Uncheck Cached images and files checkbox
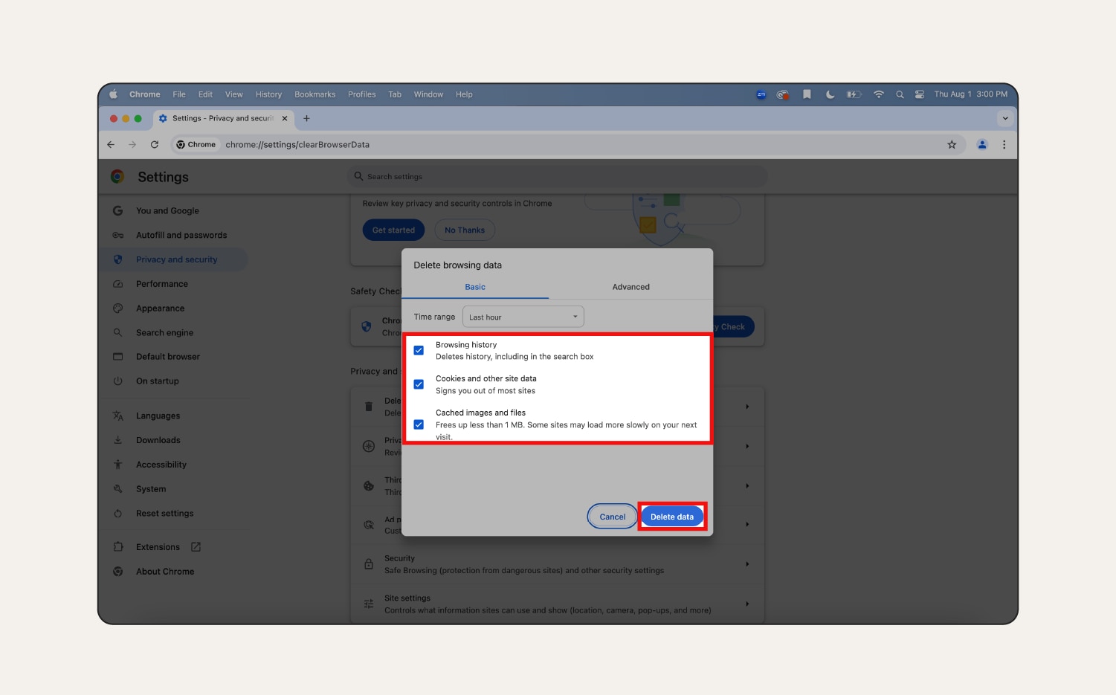 tap(419, 424)
